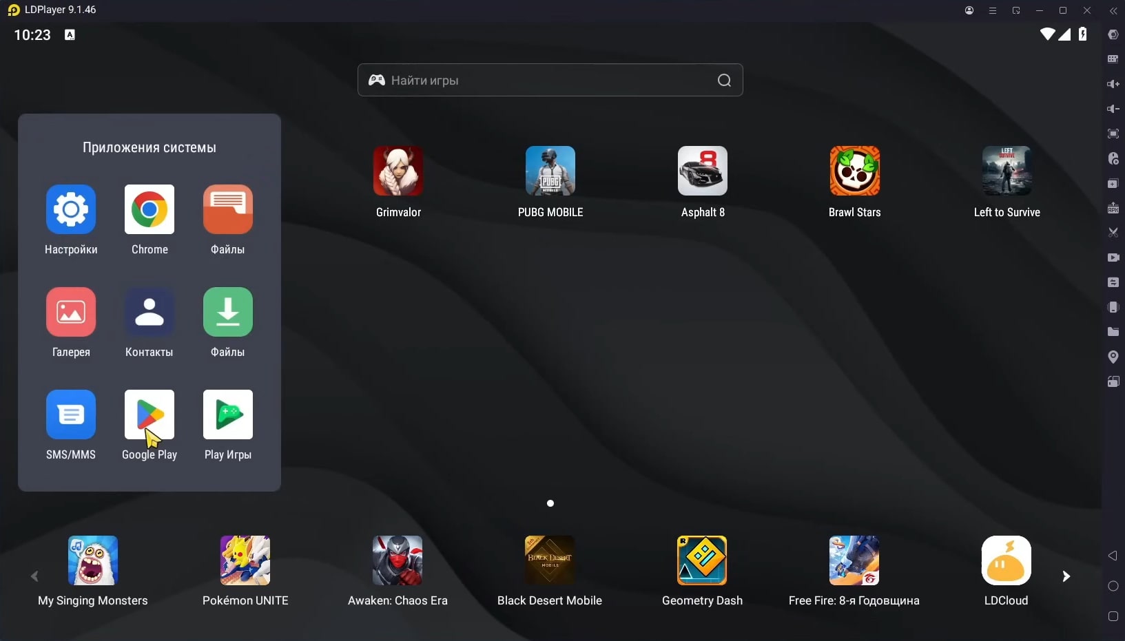Show next recommended games with right arrow
The height and width of the screenshot is (641, 1125).
(1066, 576)
